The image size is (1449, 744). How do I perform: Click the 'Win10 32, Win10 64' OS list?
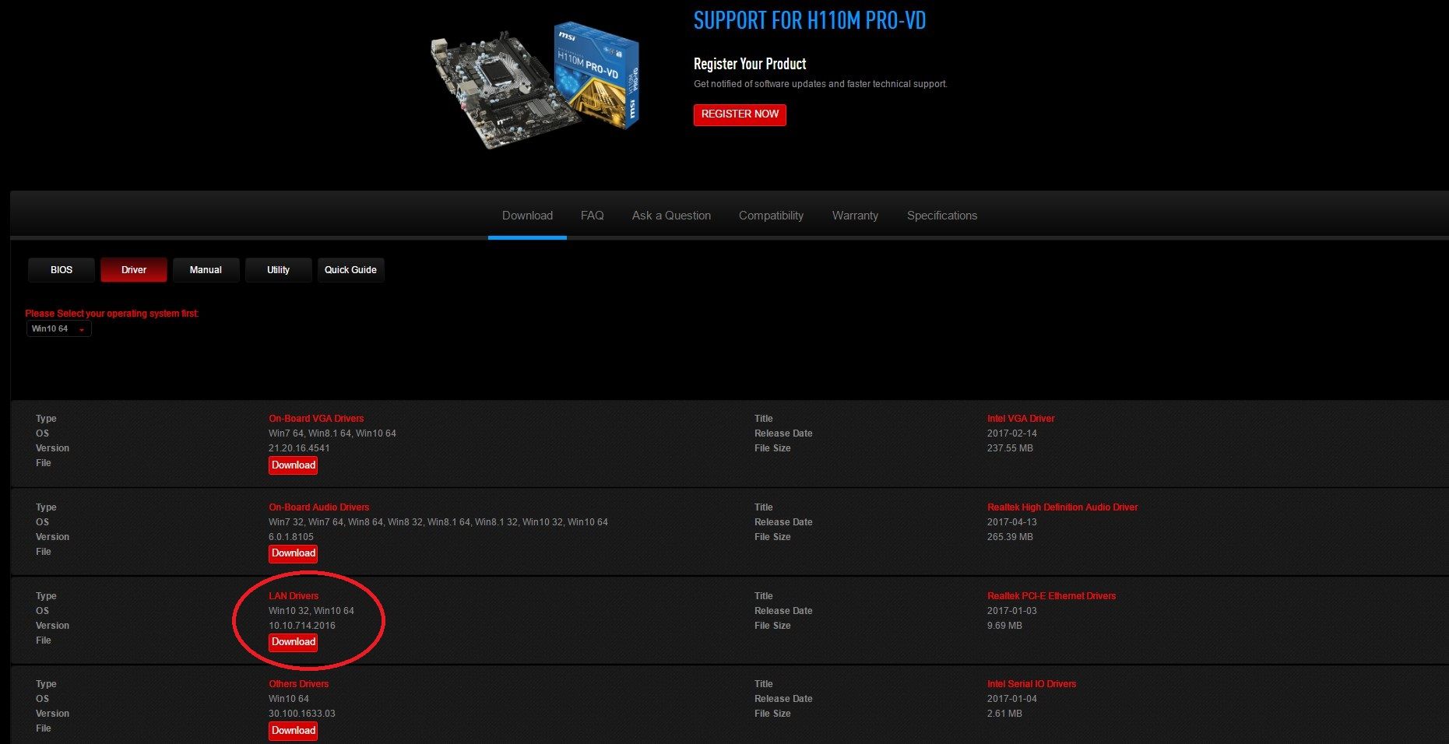click(311, 611)
